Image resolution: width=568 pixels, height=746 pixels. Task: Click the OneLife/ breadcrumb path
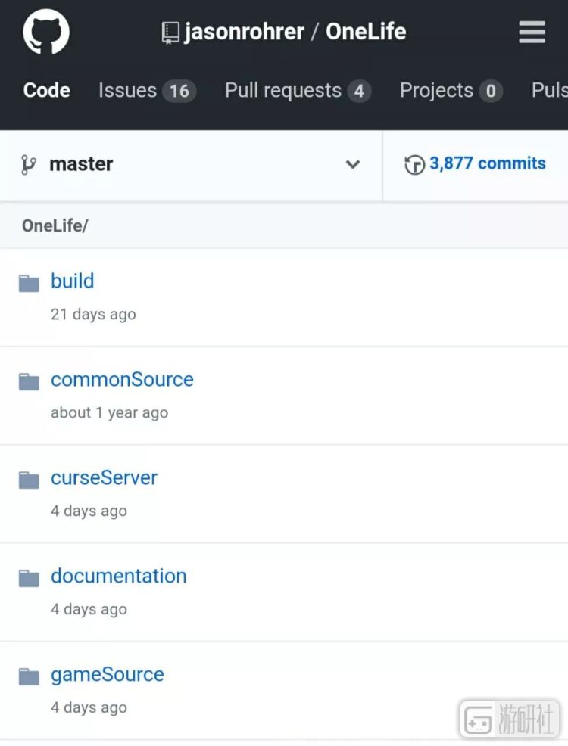pyautogui.click(x=55, y=225)
